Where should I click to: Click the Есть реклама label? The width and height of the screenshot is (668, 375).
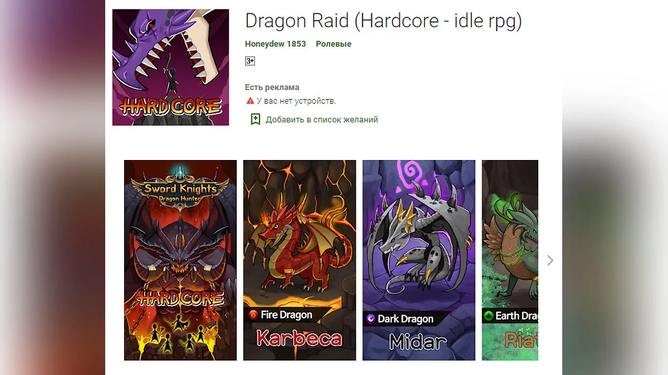point(272,87)
